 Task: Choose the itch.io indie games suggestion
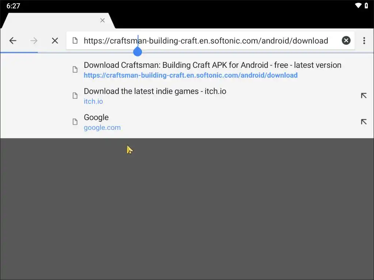pyautogui.click(x=187, y=96)
